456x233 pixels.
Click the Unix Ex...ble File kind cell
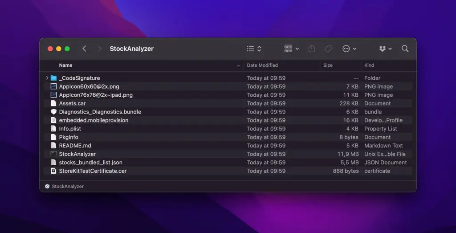point(385,154)
